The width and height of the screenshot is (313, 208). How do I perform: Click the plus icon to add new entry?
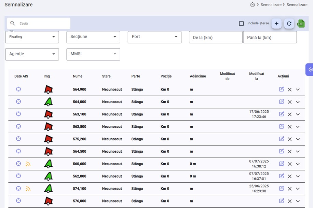276,24
